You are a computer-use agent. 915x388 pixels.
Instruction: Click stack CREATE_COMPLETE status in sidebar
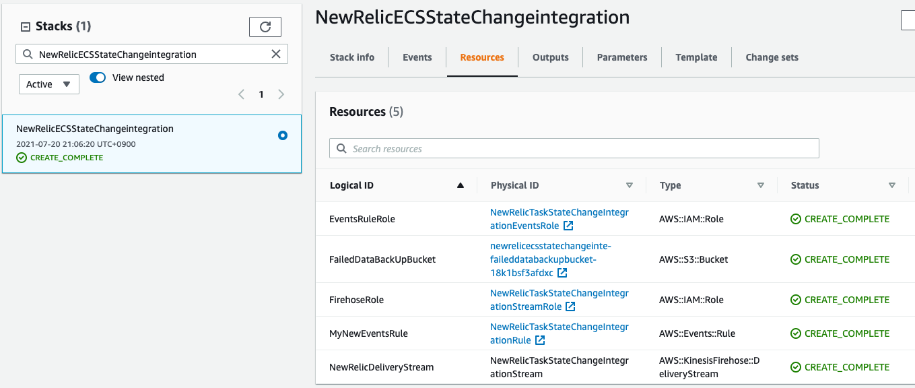pos(60,158)
